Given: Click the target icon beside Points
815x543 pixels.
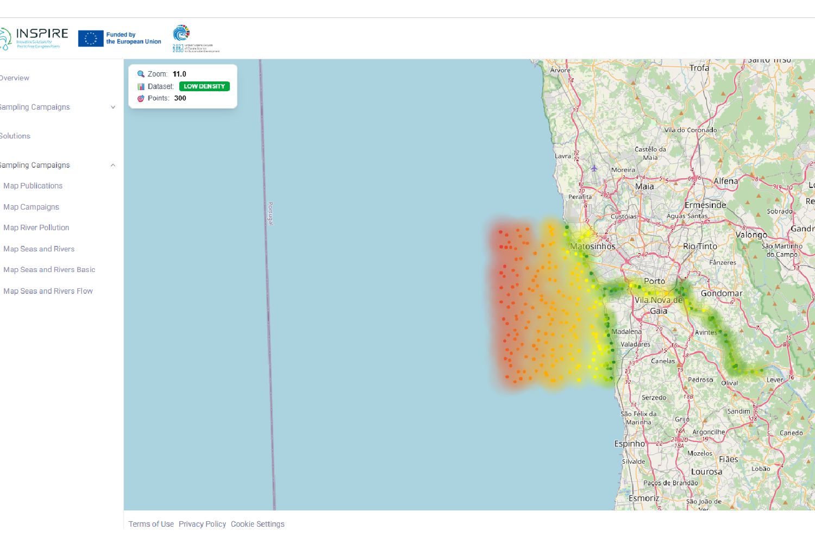Looking at the screenshot, I should pyautogui.click(x=141, y=98).
